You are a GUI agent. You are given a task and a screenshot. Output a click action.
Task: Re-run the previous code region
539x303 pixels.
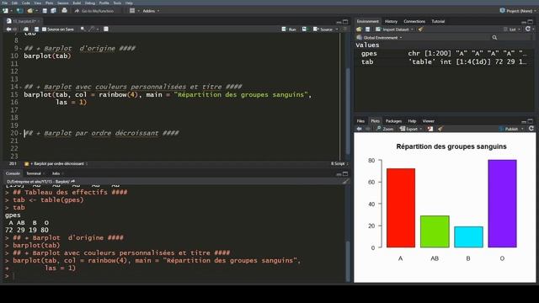[305, 29]
